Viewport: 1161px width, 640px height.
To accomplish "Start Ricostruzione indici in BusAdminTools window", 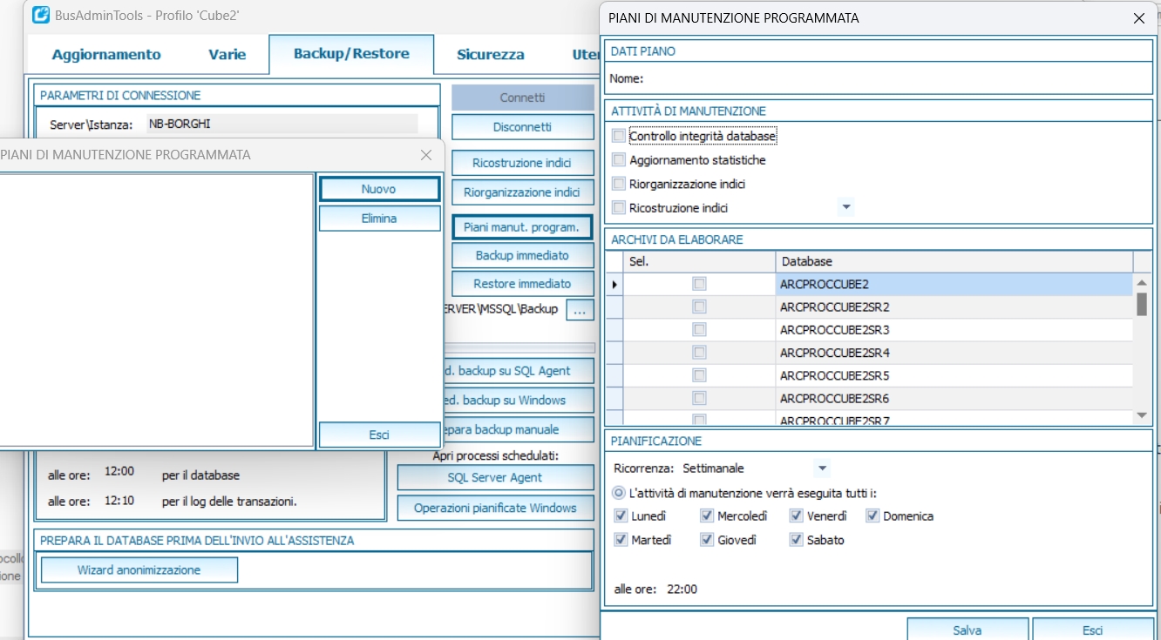I will tap(522, 163).
